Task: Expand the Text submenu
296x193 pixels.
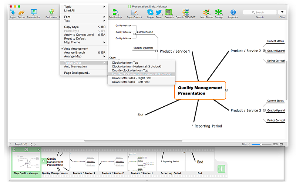Action: pos(84,21)
